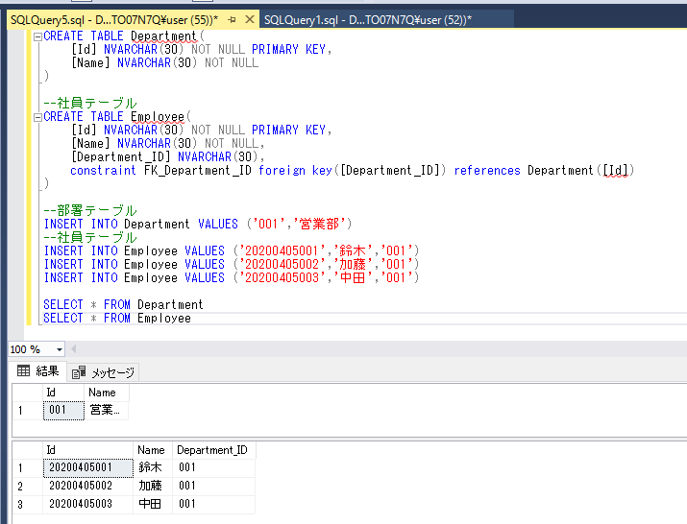Select Name column header in Employee results
This screenshot has width=687, height=524.
pyautogui.click(x=153, y=450)
